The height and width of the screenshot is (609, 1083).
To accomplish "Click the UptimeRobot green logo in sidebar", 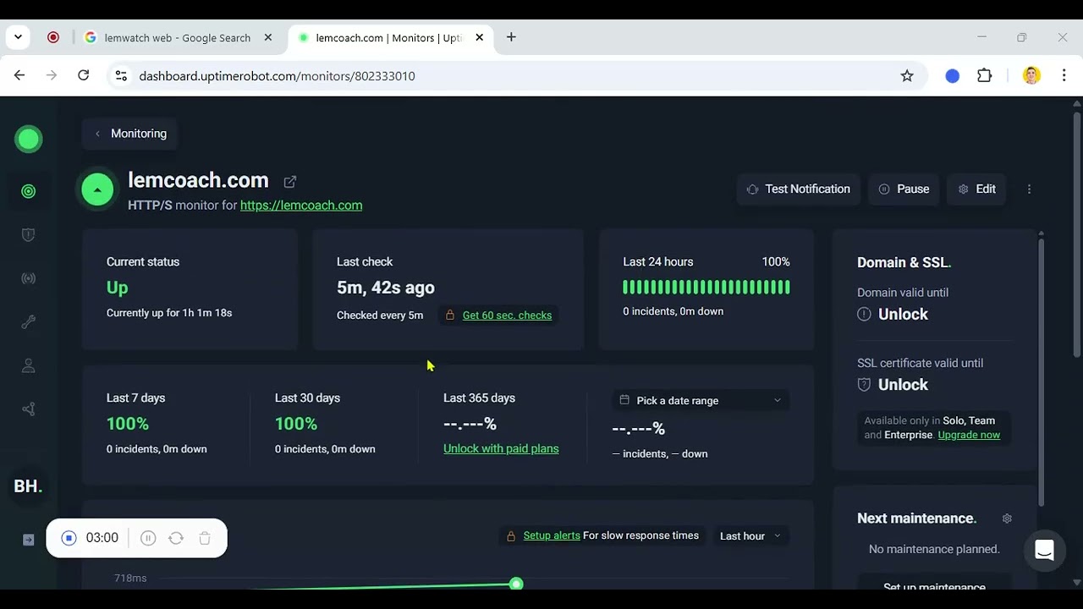I will pos(29,140).
